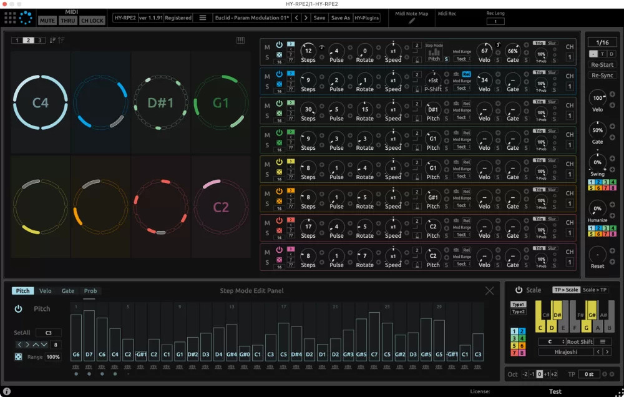
Task: Click the hamburger menu icon in the top toolbar
Action: (202, 17)
